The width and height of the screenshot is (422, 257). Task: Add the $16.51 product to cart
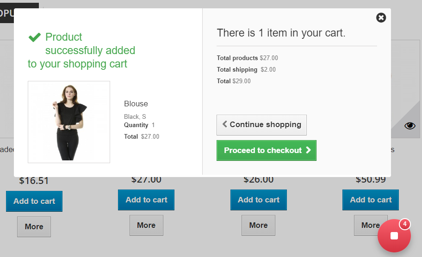(34, 202)
